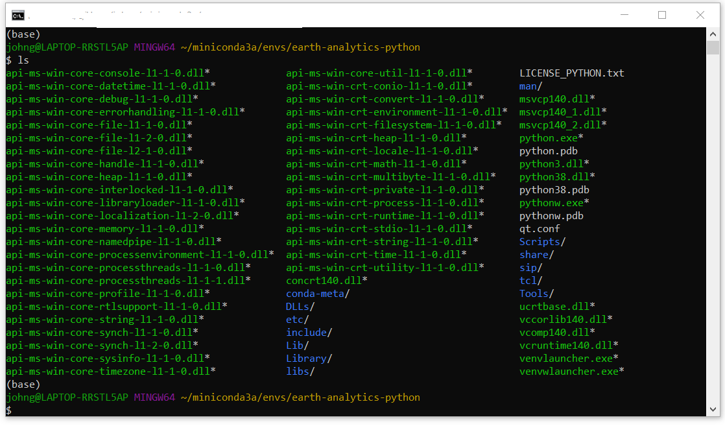Click the typed 'ls' command text
This screenshot has width=725, height=426.
point(23,60)
